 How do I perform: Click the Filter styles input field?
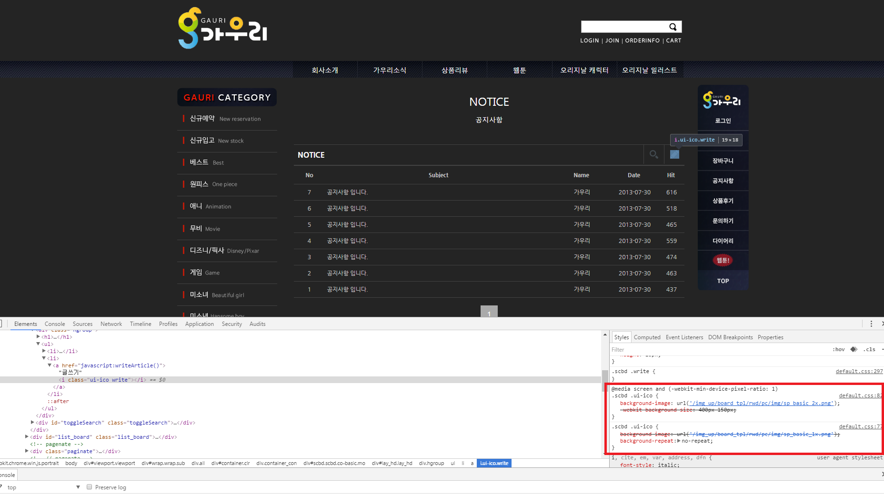[x=719, y=349]
